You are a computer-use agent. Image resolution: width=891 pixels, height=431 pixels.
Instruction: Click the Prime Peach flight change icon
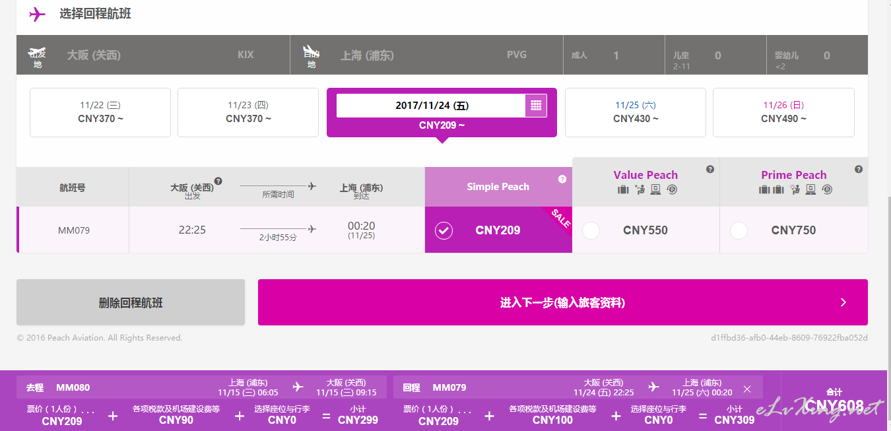coord(810,190)
